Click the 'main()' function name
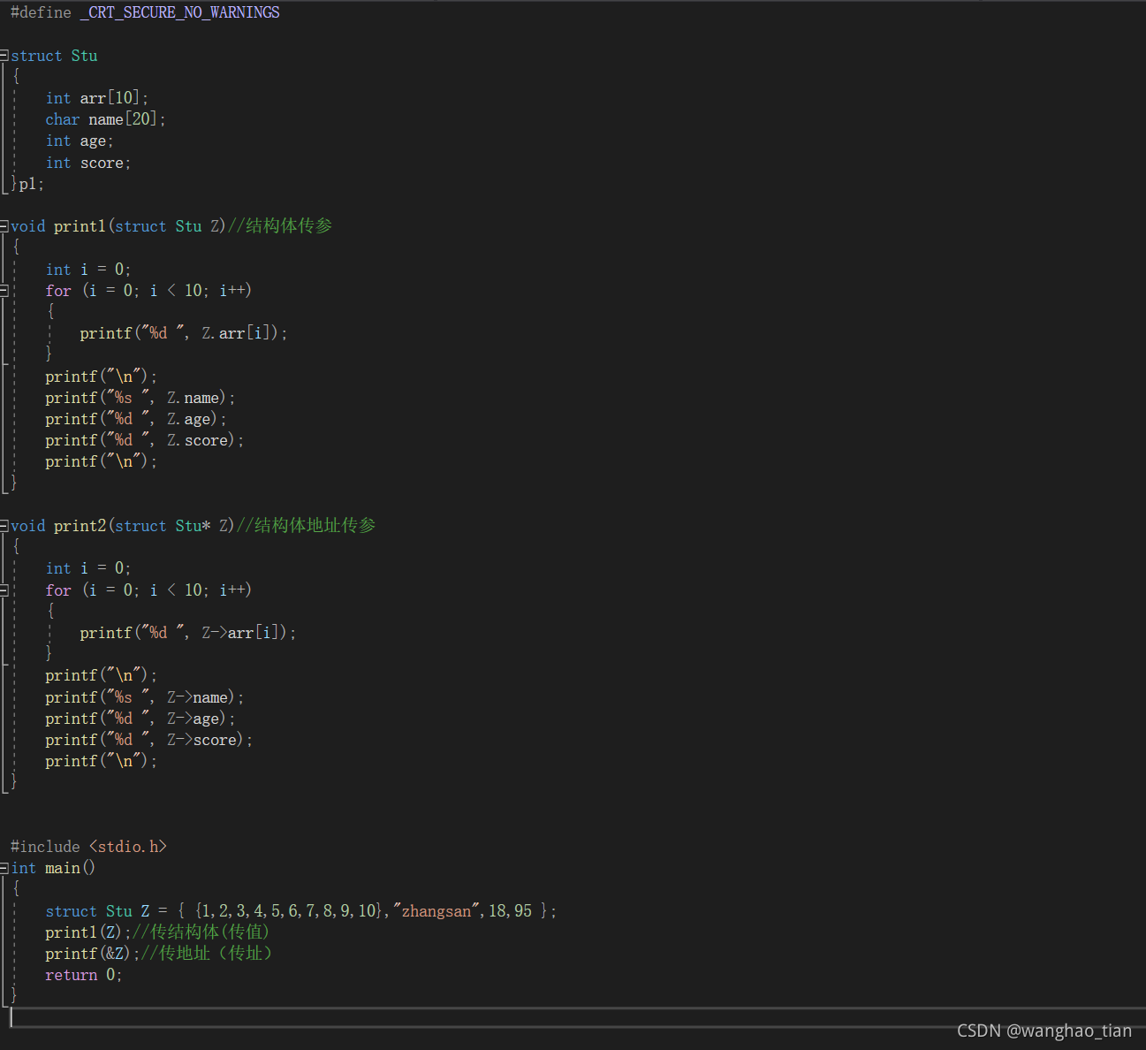Image resolution: width=1146 pixels, height=1050 pixels. coord(71,868)
